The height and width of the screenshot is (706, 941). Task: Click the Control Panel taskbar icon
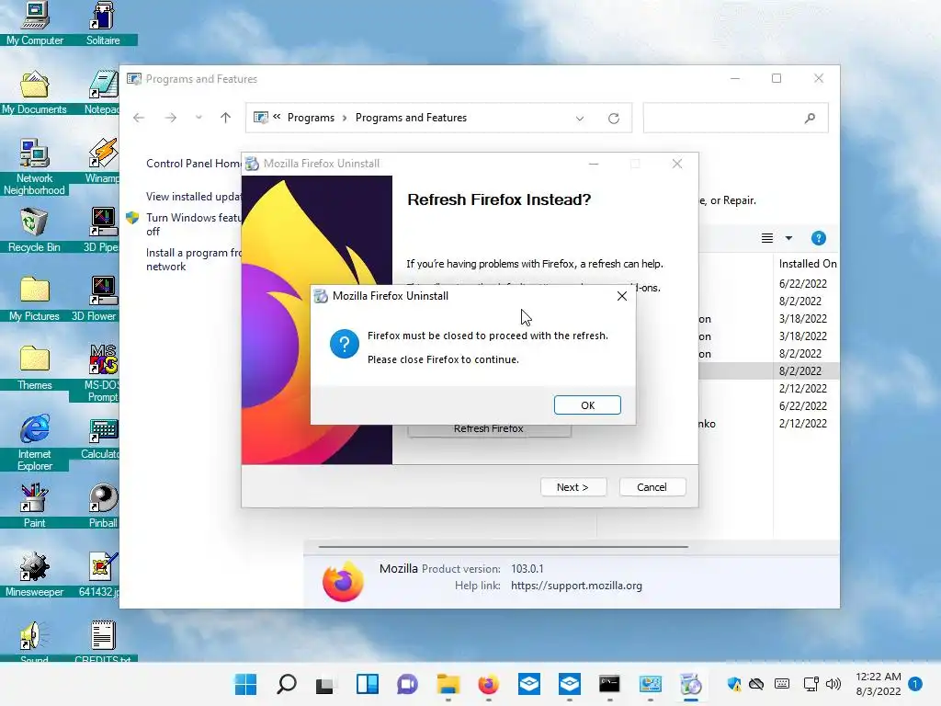[650, 684]
